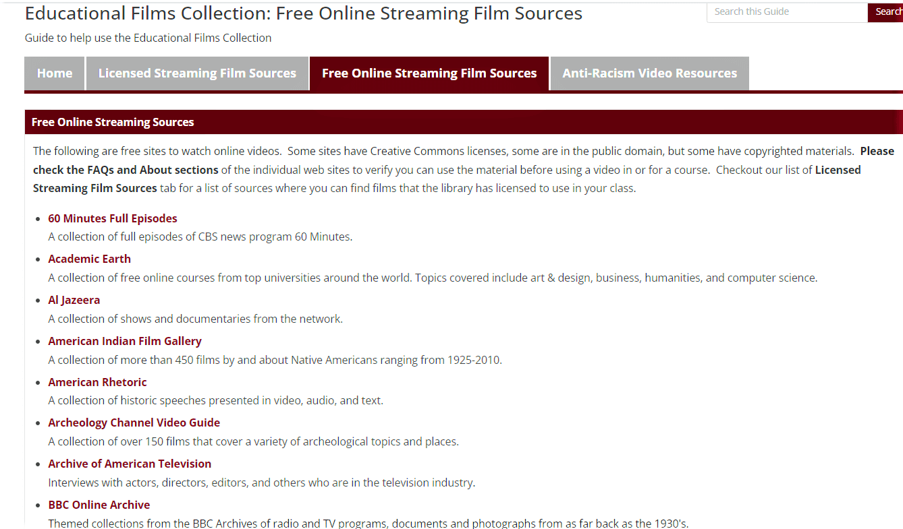Open the Academic Earth link
The image size is (903, 529).
90,259
